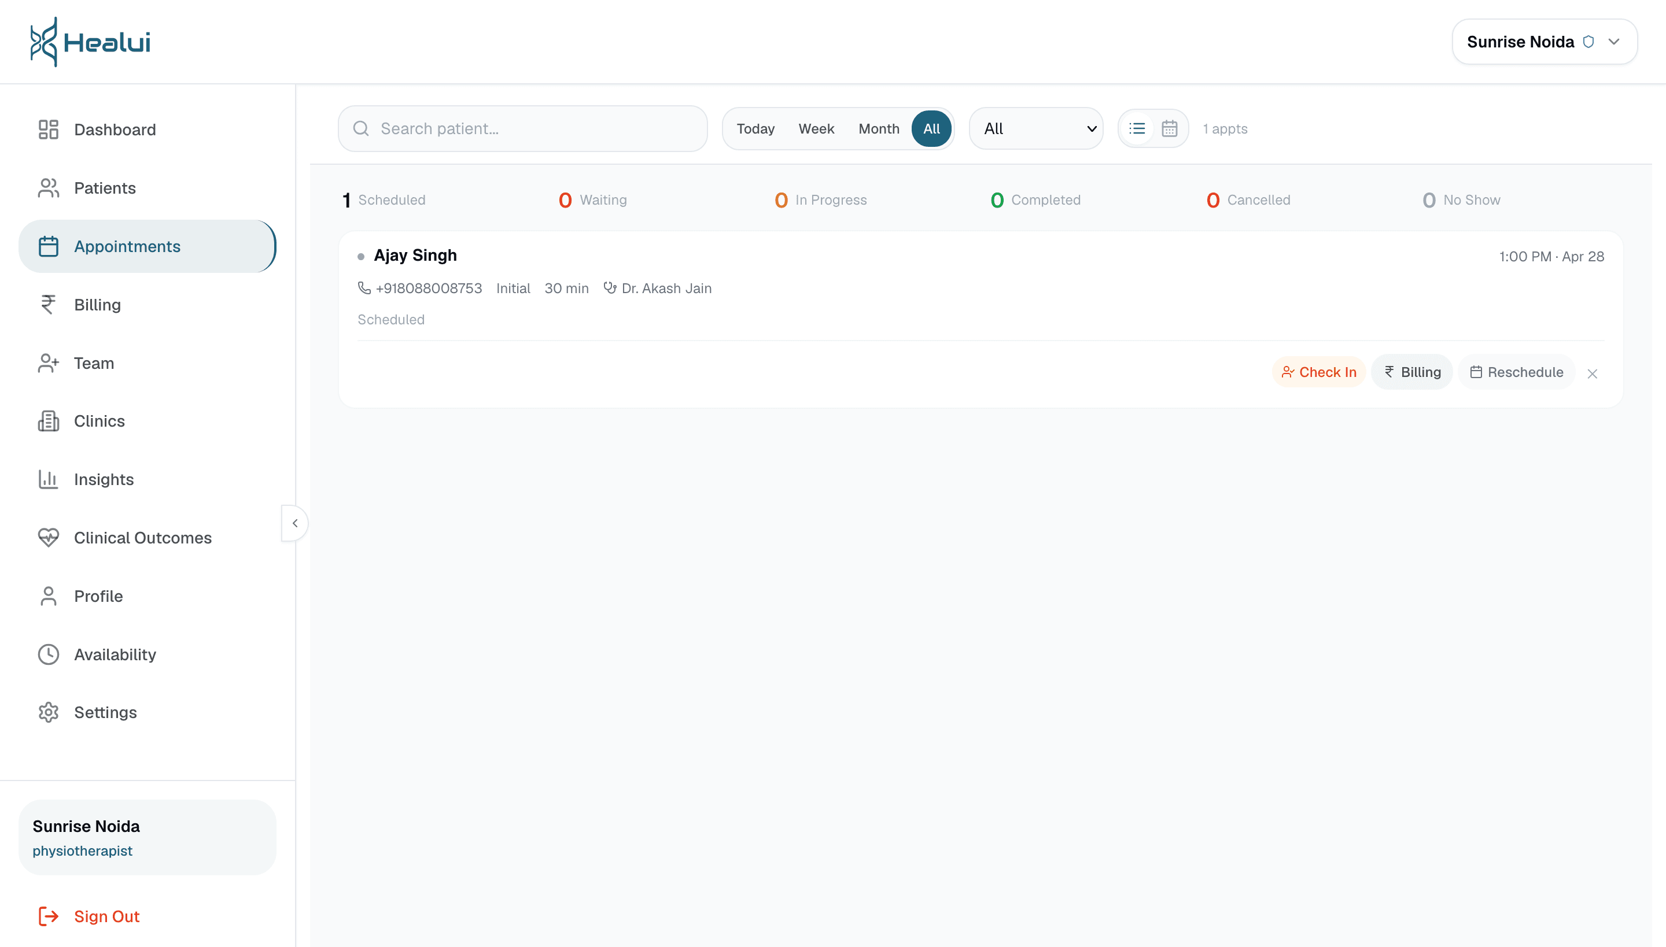1666x947 pixels.
Task: Click Dr. Akash Jain name
Action: coord(666,288)
